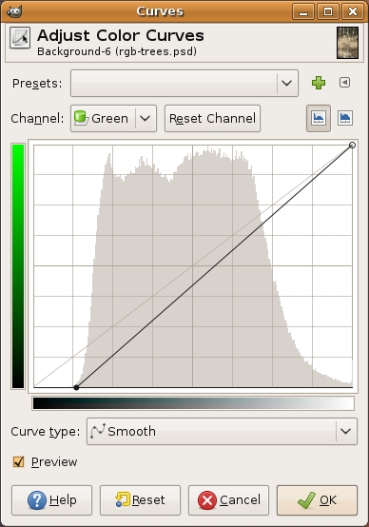Click the Curves tool icon near title

[20, 38]
